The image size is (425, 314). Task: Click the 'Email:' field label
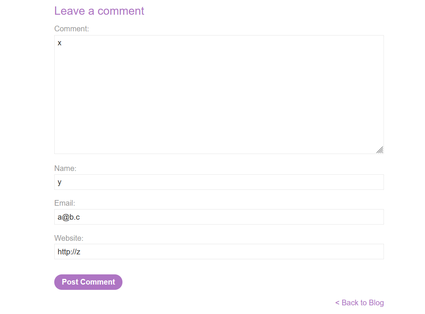65,203
